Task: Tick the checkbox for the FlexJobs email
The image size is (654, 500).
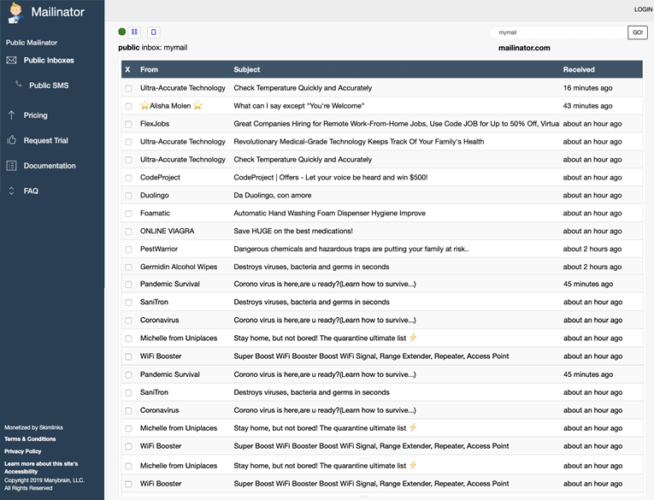Action: [128, 124]
